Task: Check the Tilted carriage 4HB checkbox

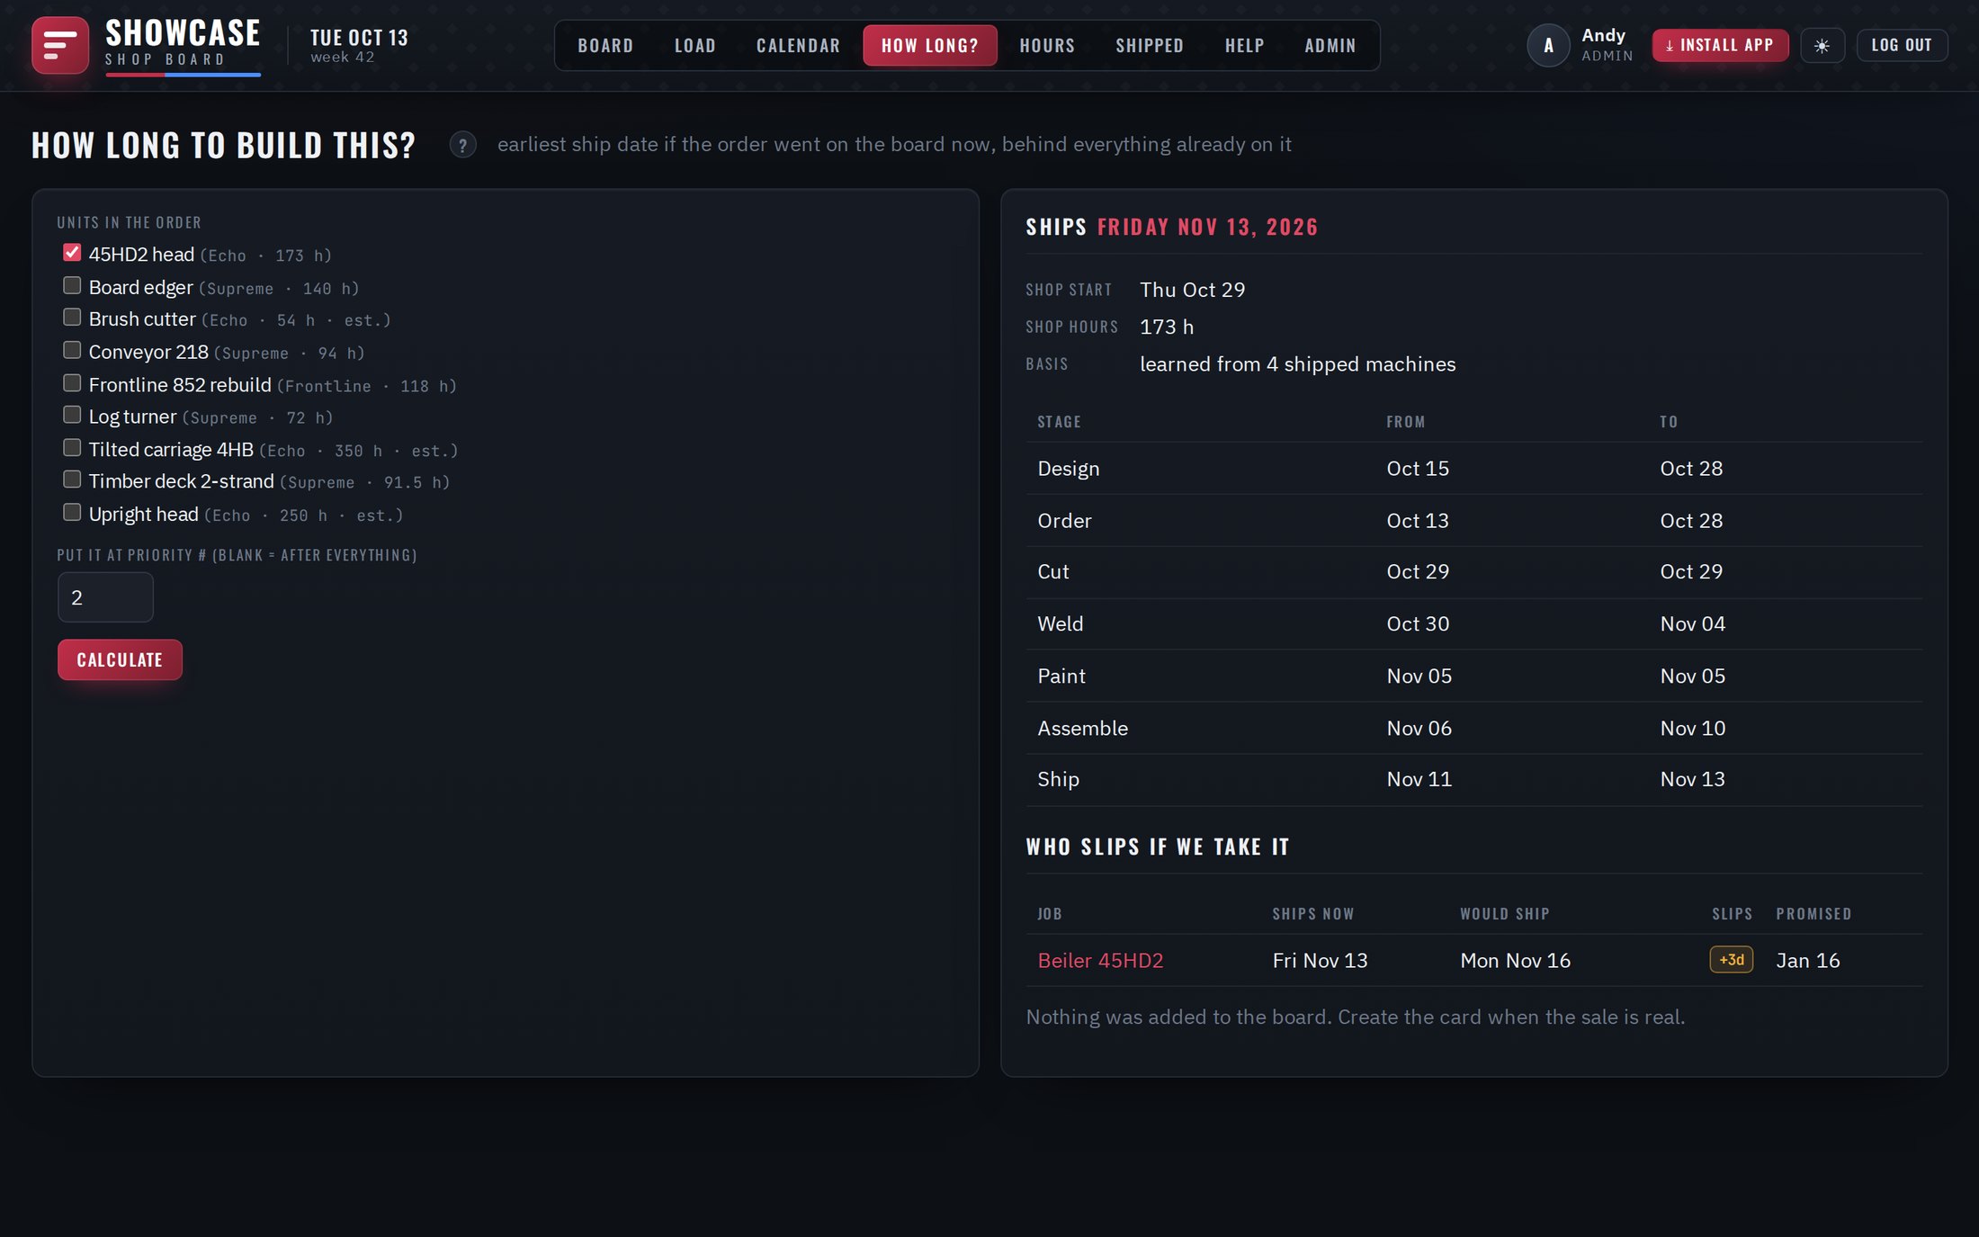Action: [x=72, y=447]
